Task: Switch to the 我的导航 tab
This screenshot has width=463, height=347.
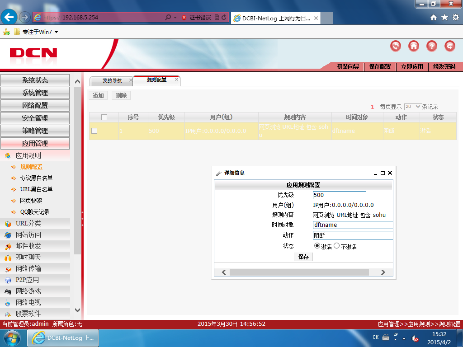Action: click(112, 80)
